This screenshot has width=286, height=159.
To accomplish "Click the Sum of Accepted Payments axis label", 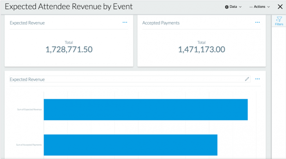I will tap(29, 145).
